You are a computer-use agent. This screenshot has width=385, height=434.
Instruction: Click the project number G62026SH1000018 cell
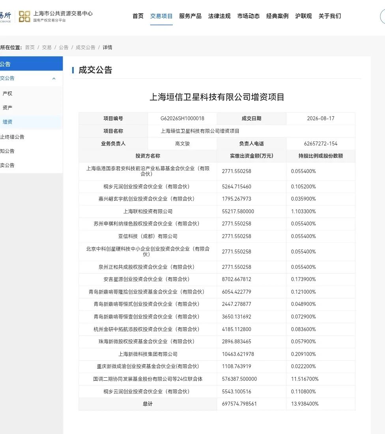[182, 119]
